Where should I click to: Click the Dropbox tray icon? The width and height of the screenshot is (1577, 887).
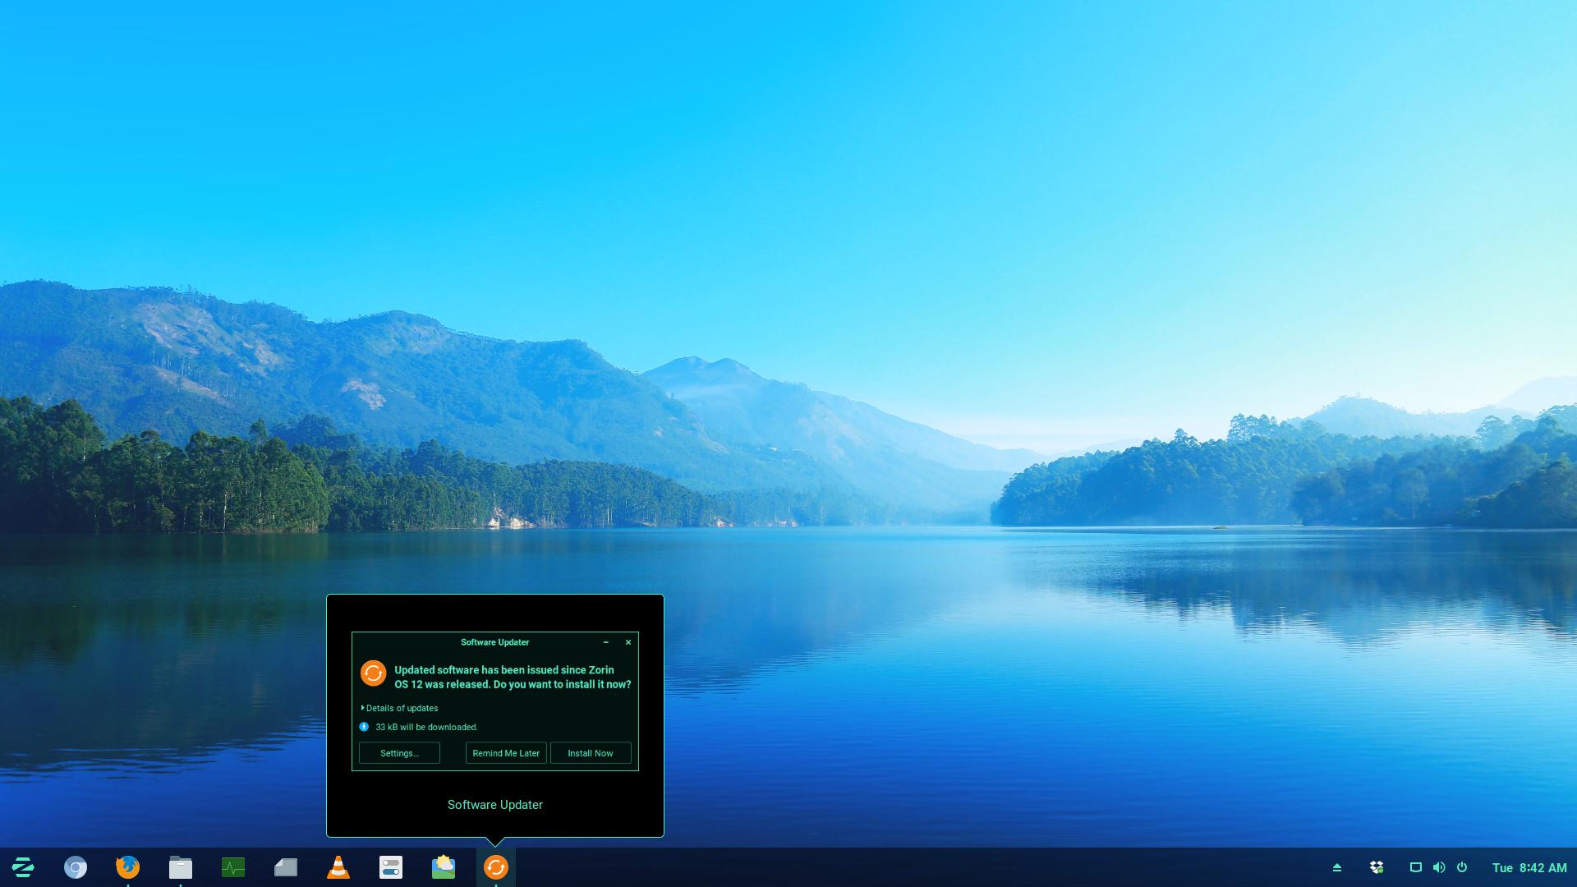click(x=1377, y=867)
